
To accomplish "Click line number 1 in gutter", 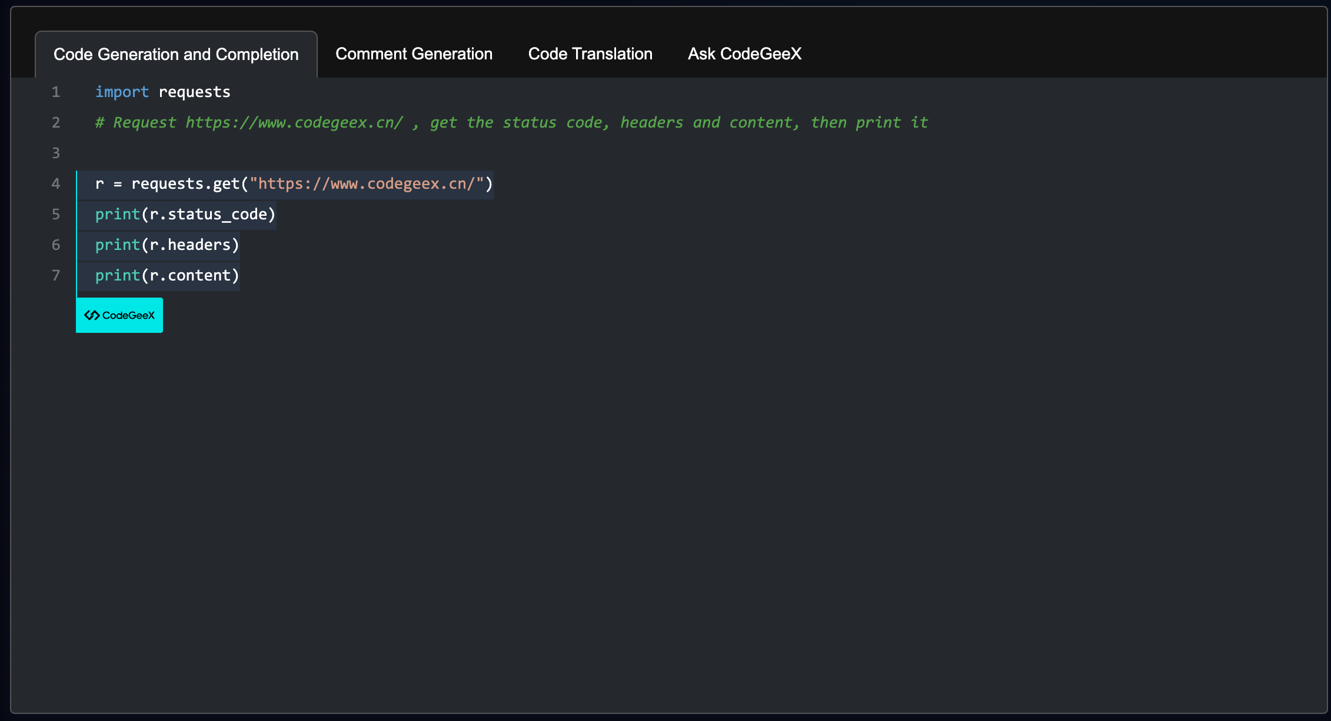I will 56,92.
